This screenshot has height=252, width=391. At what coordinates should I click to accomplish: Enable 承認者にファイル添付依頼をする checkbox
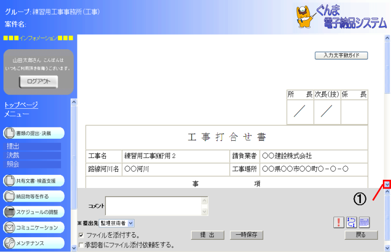point(81,245)
